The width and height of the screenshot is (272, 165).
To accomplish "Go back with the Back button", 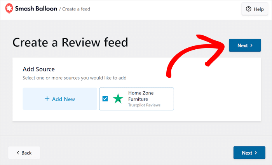I will coord(24,153).
